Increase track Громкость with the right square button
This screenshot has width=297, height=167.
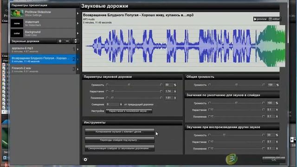point(161,85)
